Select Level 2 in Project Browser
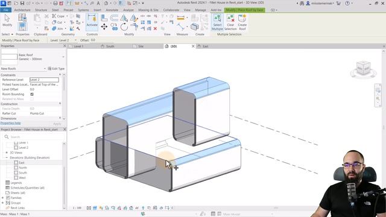 click(x=24, y=148)
